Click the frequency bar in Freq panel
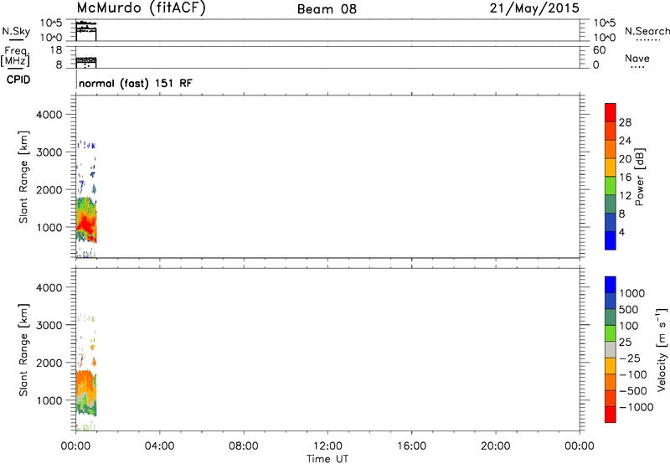 pyautogui.click(x=86, y=62)
